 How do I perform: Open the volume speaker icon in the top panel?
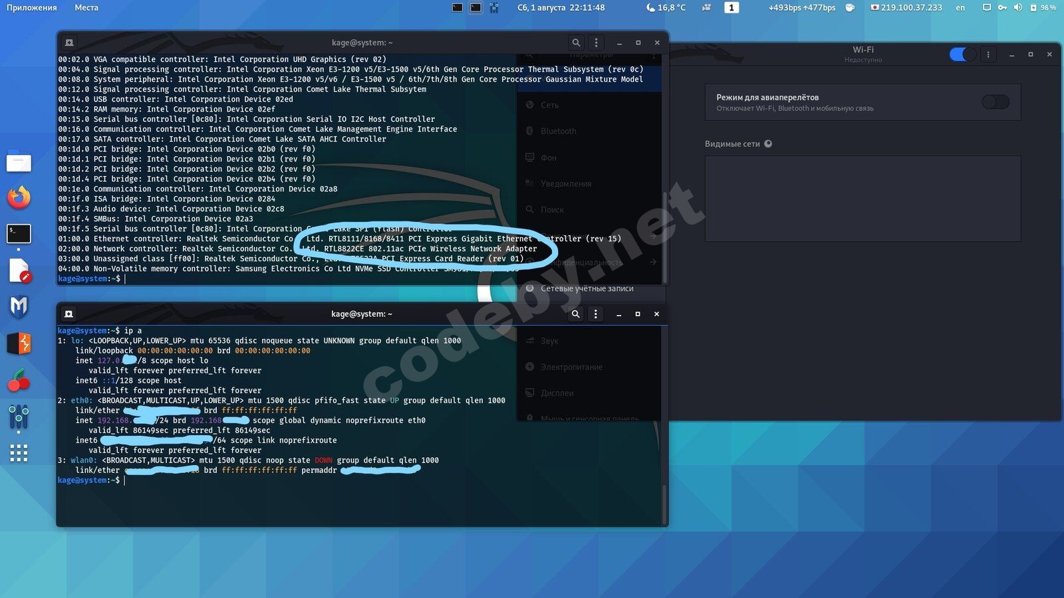coord(1017,7)
